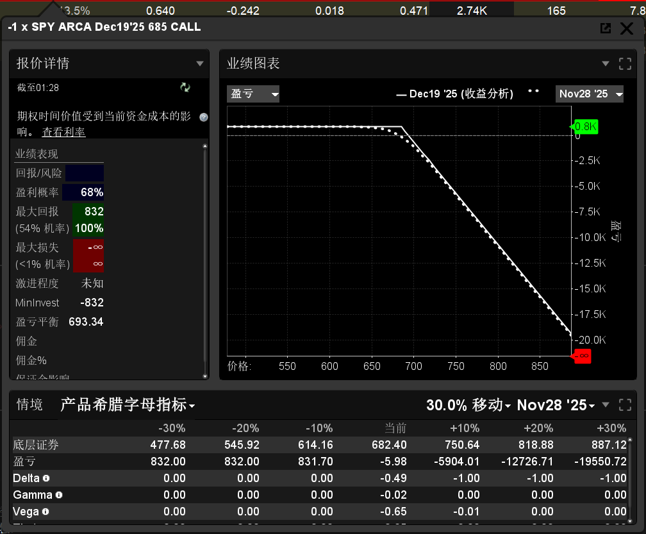Open the 业绩图表 panel menu arrow
The height and width of the screenshot is (534, 646).
pyautogui.click(x=606, y=63)
